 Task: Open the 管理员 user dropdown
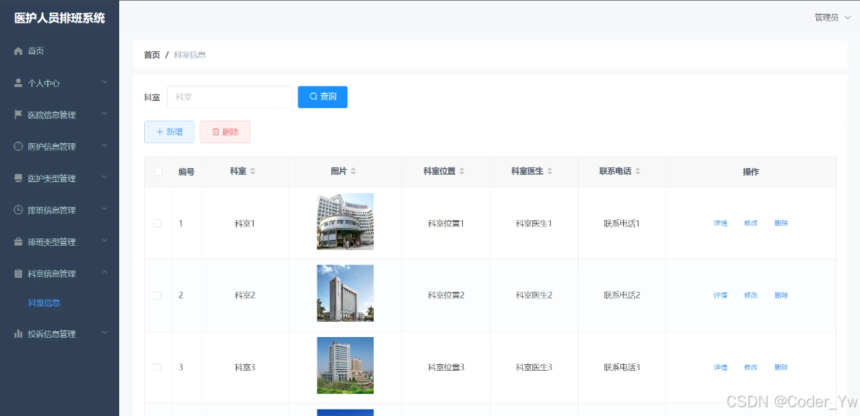click(x=832, y=18)
